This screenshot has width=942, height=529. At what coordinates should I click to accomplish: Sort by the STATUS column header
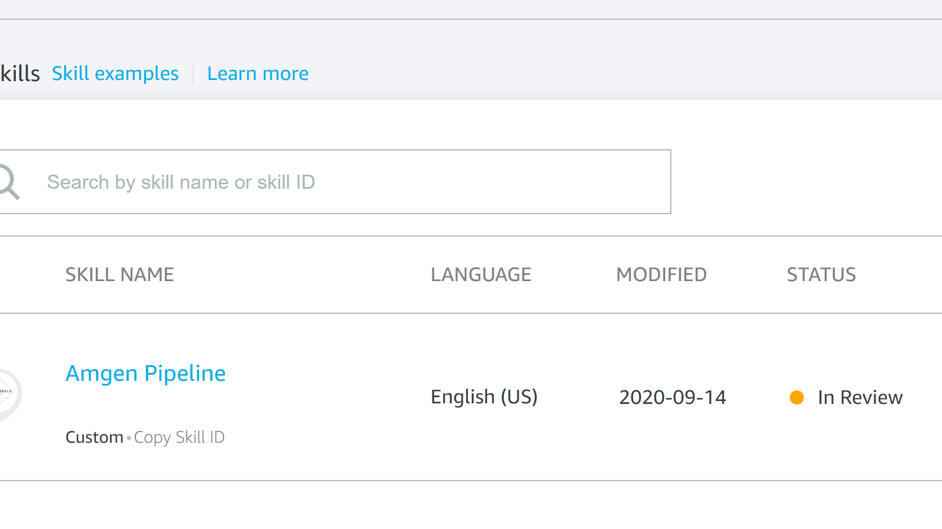(821, 274)
